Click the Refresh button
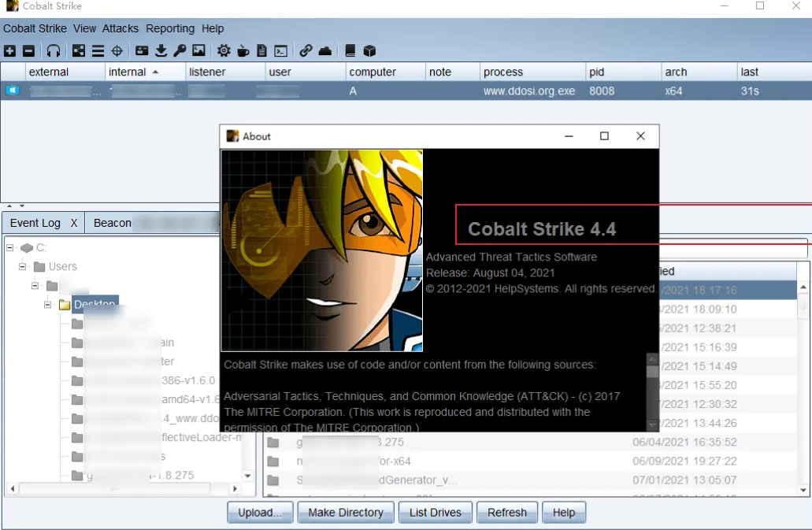812x530 pixels. coord(507,513)
